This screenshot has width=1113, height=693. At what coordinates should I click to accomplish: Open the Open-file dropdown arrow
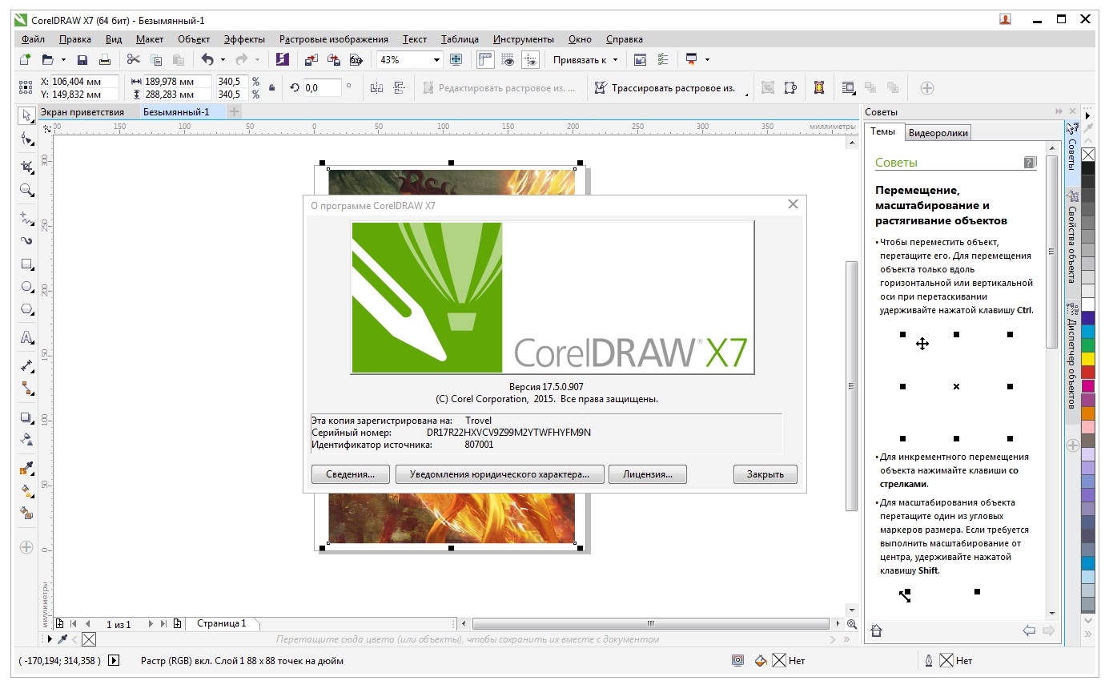coord(63,59)
